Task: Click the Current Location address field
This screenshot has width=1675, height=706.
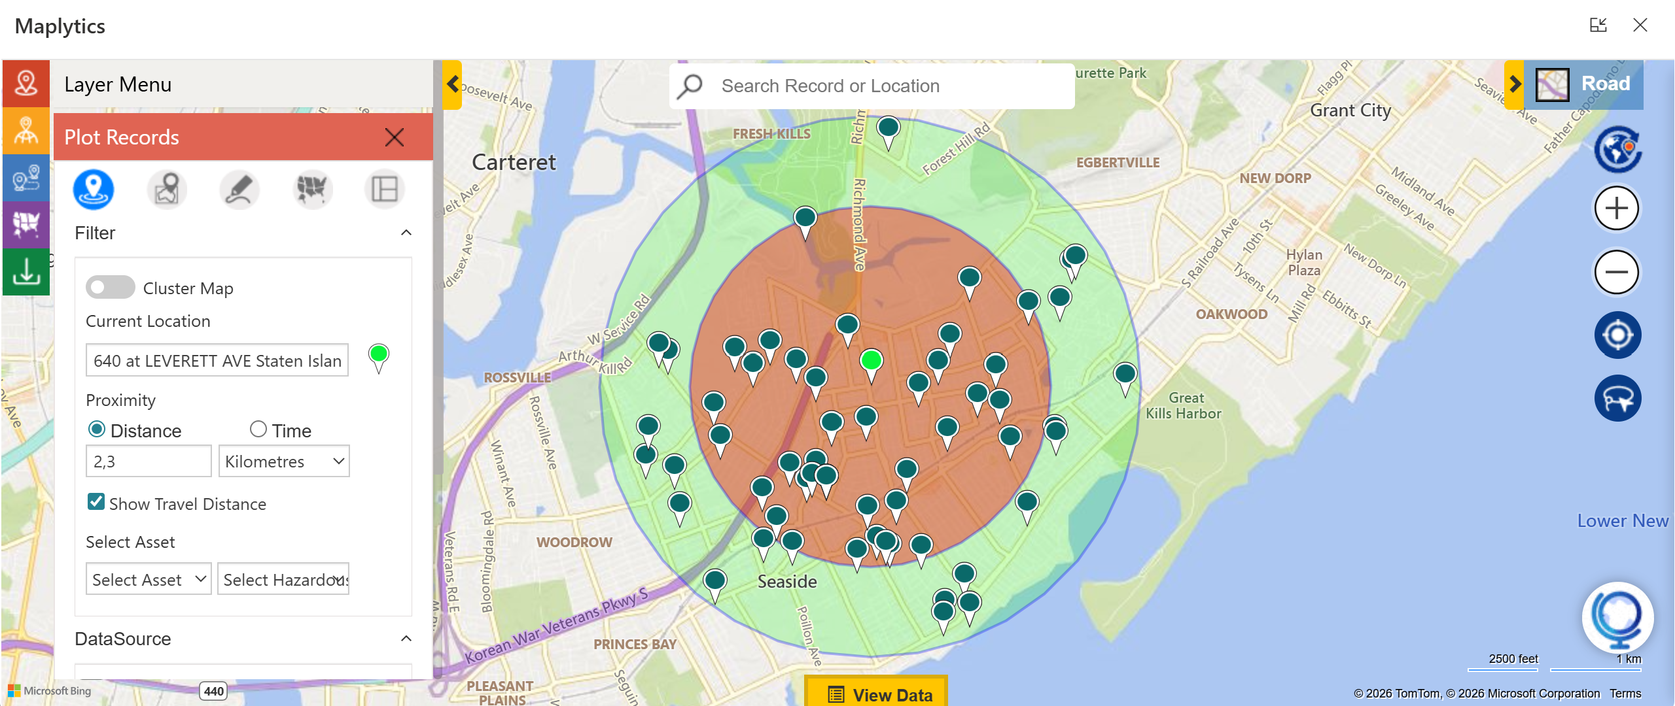Action: tap(217, 360)
